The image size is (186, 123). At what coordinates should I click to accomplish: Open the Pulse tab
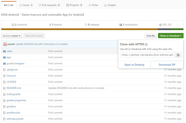[x=93, y=5]
